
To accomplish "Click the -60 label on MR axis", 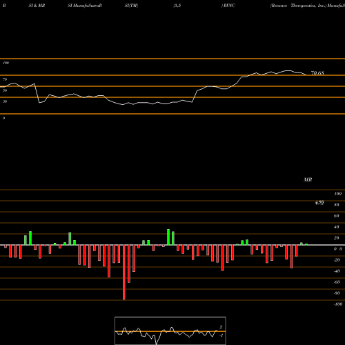I will pos(337,282).
